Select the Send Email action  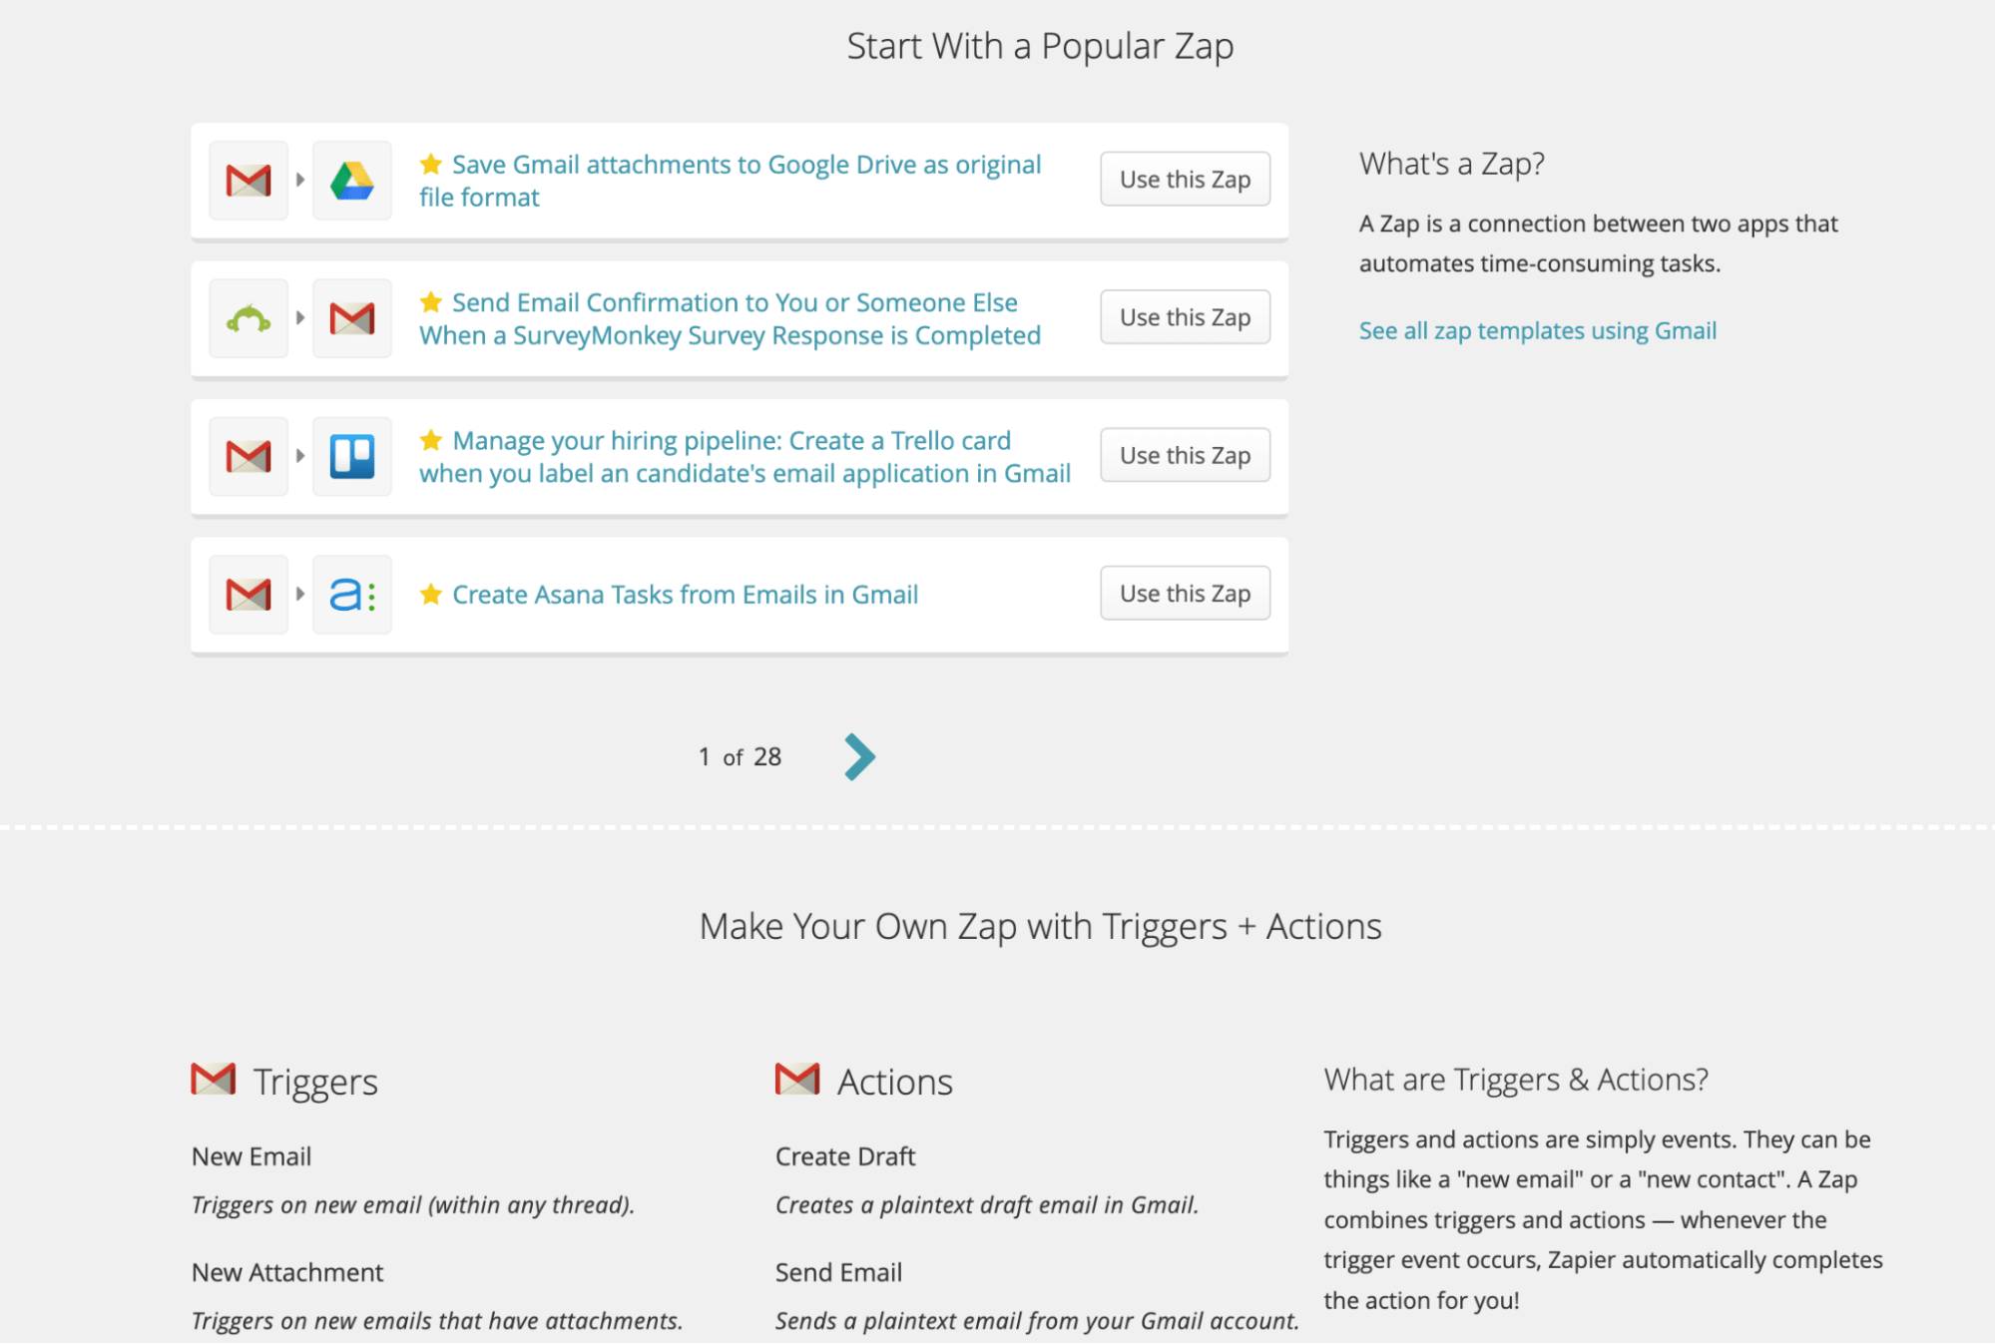[x=838, y=1272]
